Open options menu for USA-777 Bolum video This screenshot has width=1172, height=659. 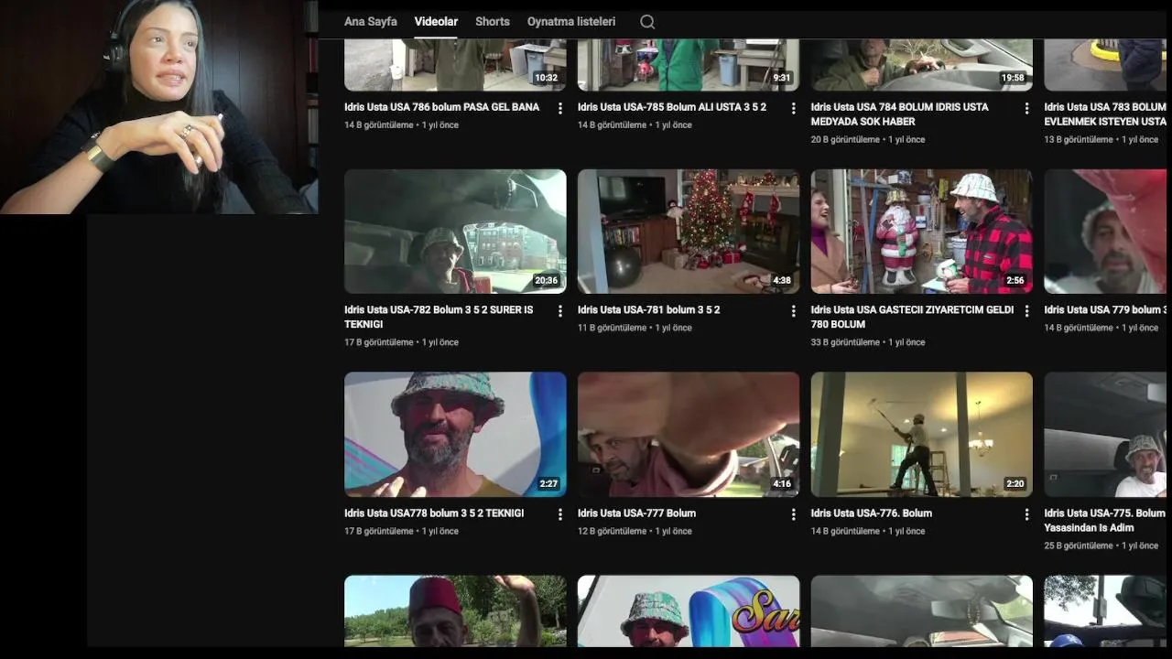(x=794, y=514)
